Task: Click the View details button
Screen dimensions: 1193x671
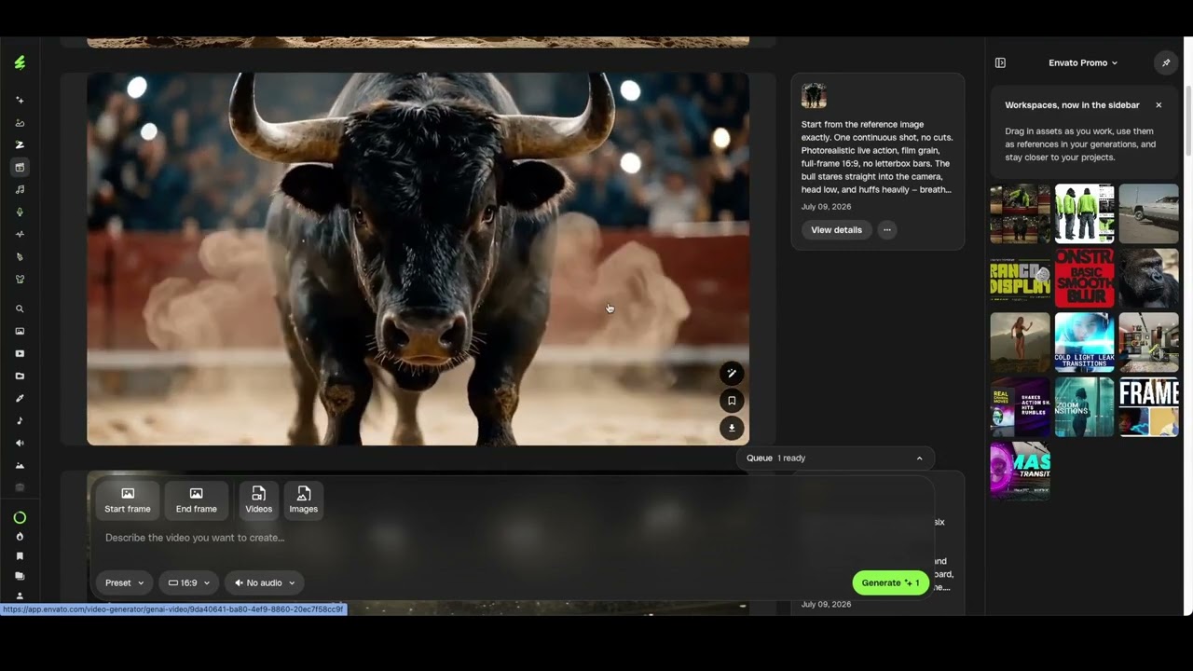Action: click(836, 230)
